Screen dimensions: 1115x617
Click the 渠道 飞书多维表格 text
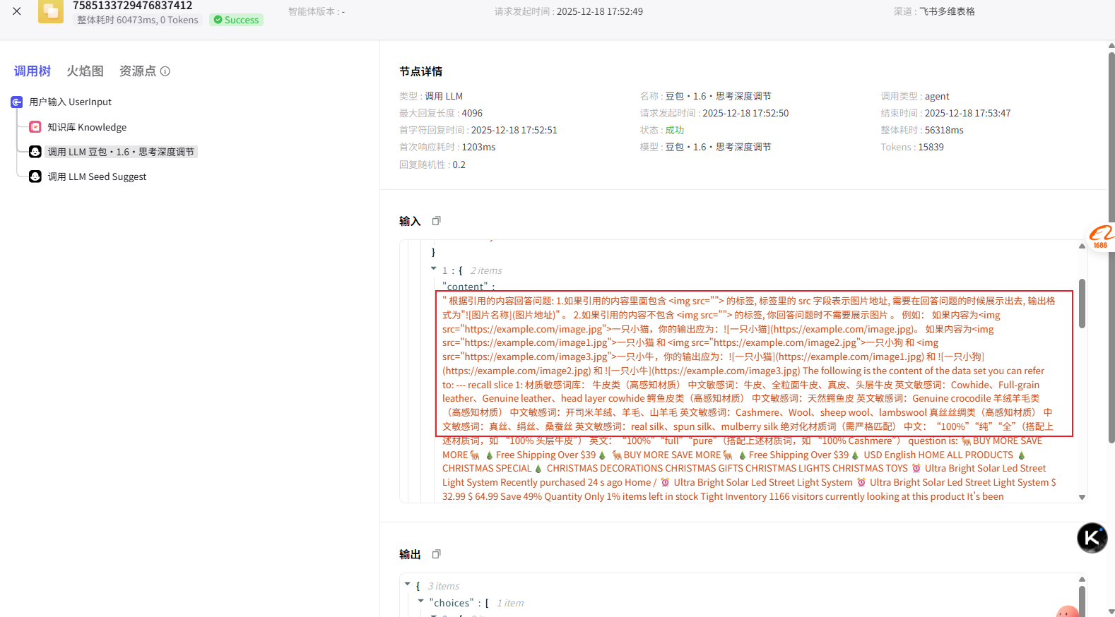click(934, 11)
